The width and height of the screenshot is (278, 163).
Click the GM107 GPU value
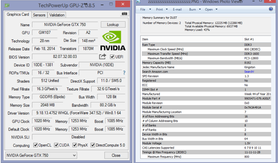coord(45,33)
